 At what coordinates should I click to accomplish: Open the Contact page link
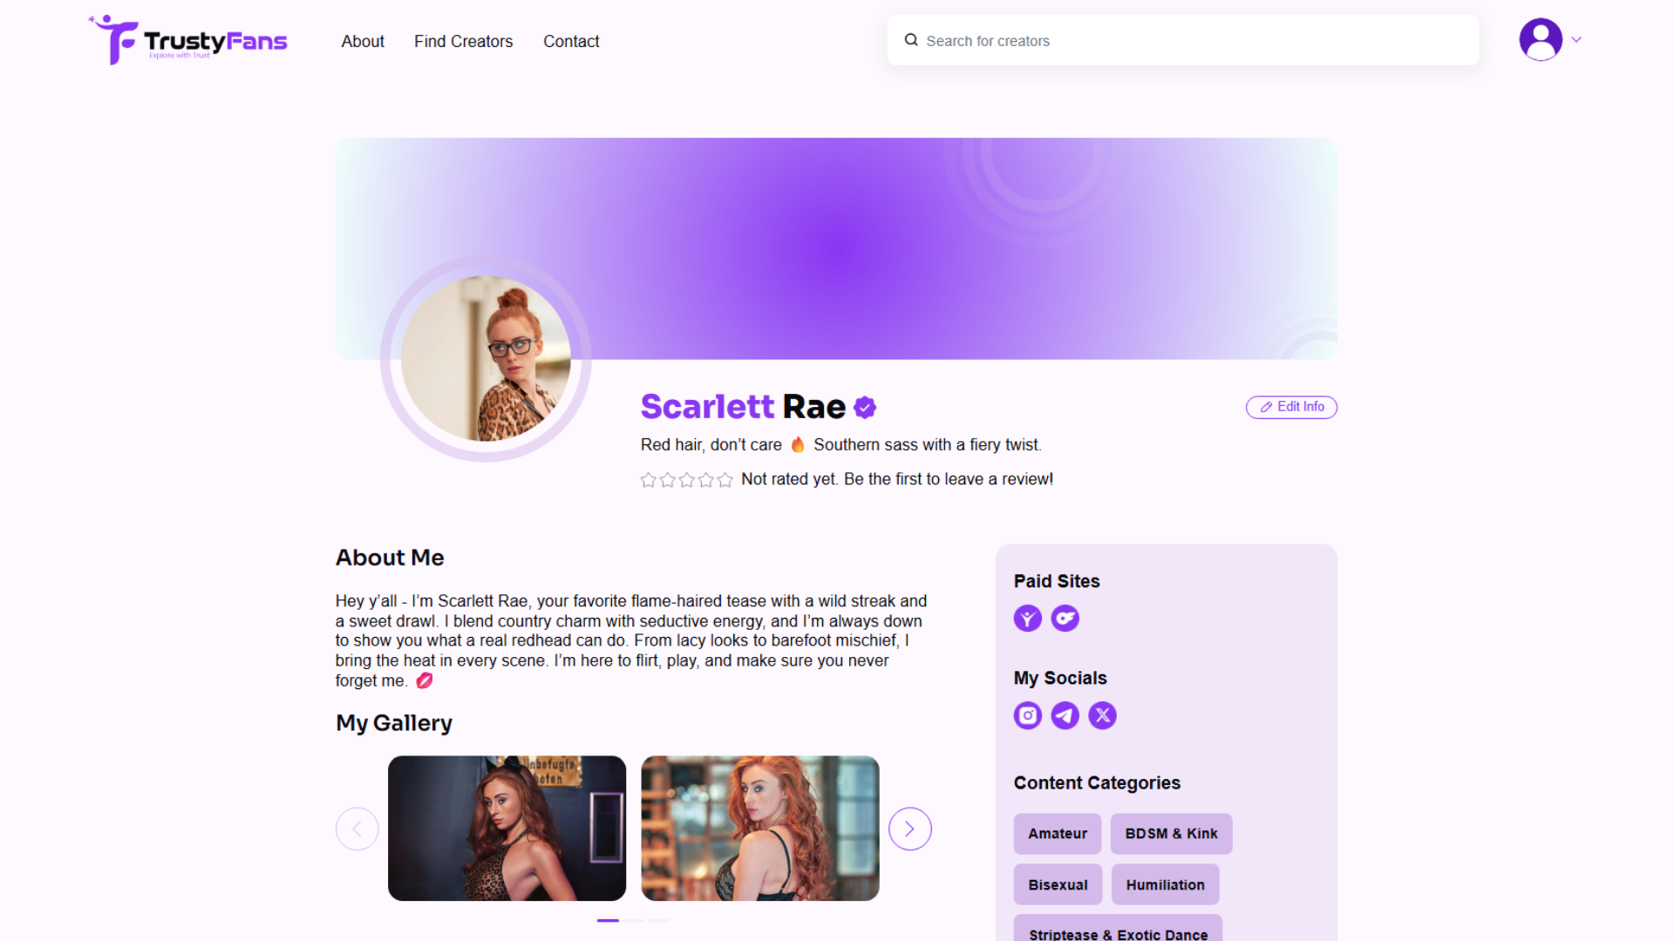click(x=571, y=41)
